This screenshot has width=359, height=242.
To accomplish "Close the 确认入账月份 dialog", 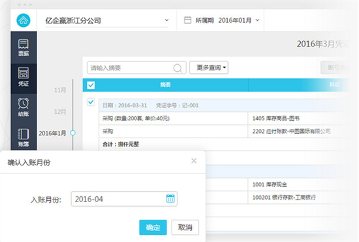I will 194,161.
